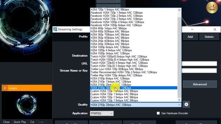Choose H264 360p 750kbps AAC 96kbps
Image resolution: width=221 pixels, height=124 pixels.
(x=134, y=34)
